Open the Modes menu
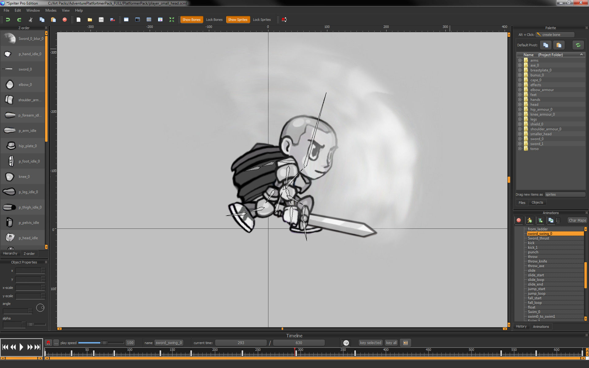The height and width of the screenshot is (368, 589). pos(51,10)
